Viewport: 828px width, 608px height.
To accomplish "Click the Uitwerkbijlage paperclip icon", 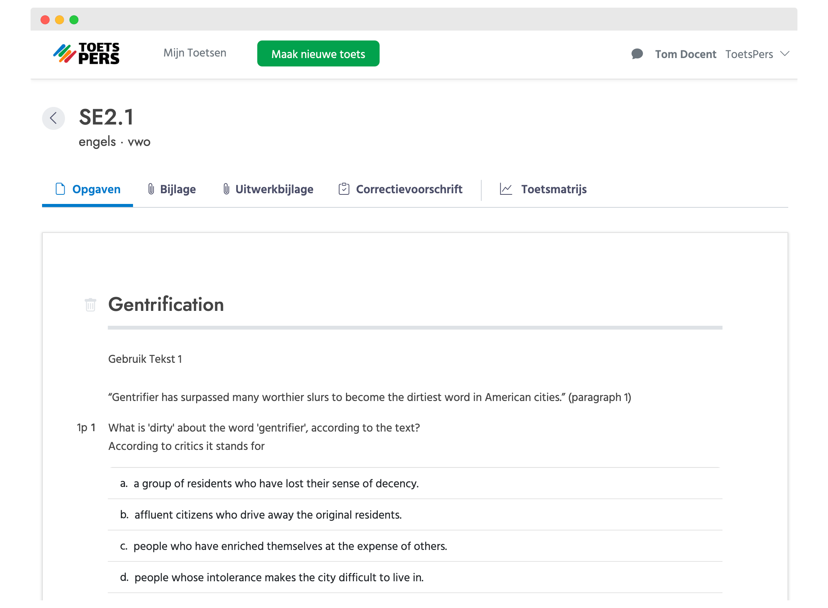I will coord(226,189).
